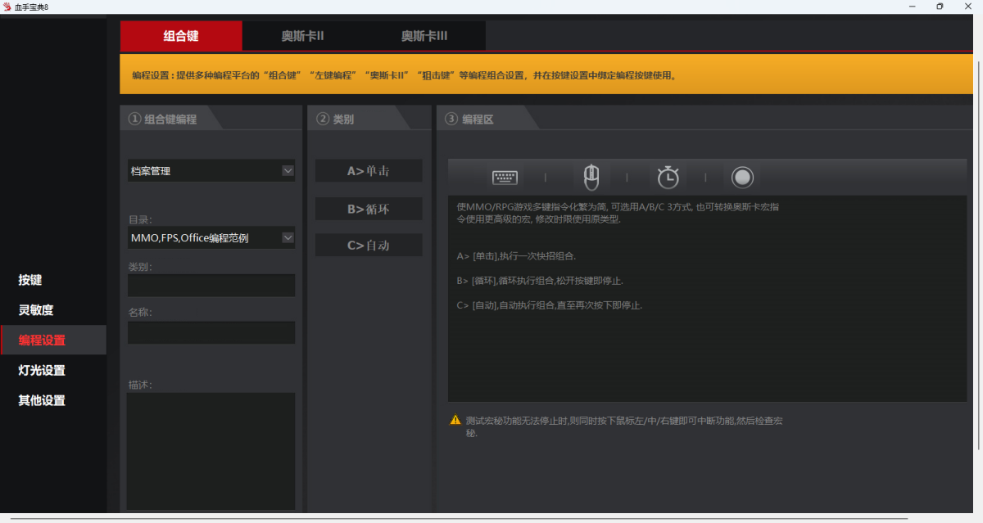Minimize the 血手宝典8 window
Image resolution: width=983 pixels, height=523 pixels.
913,6
